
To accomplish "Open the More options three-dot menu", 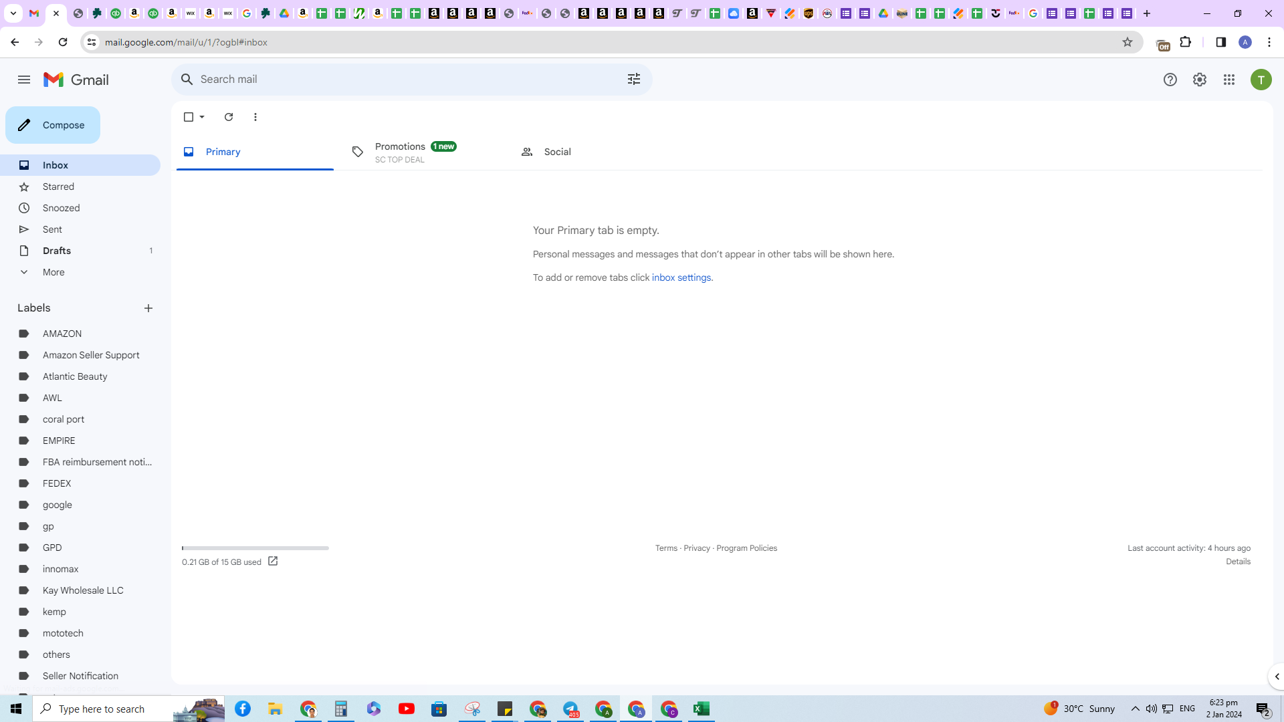I will click(x=255, y=117).
